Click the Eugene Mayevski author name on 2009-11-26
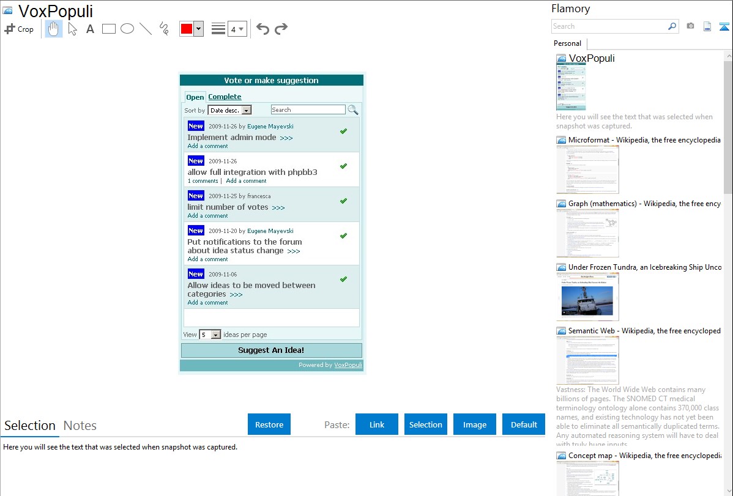Viewport: 733px width, 496px height. pyautogui.click(x=270, y=126)
